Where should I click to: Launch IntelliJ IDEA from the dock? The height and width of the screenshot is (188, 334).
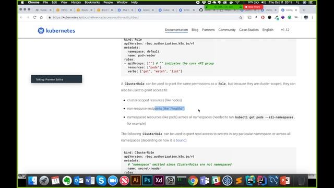click(262, 181)
